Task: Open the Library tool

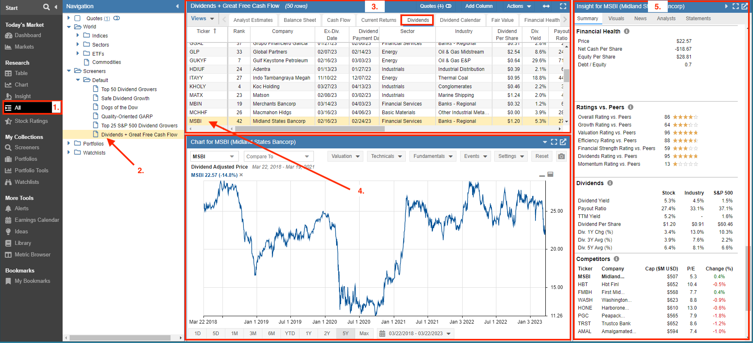Action: click(23, 243)
